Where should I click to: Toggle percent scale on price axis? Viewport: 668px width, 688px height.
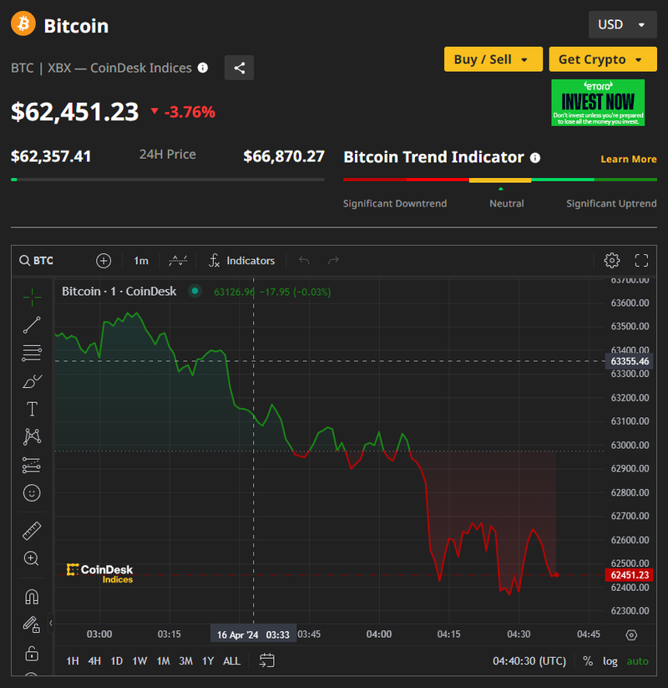click(588, 660)
